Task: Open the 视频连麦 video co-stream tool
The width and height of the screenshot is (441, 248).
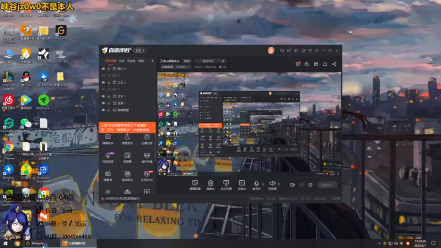Action: pos(107,158)
